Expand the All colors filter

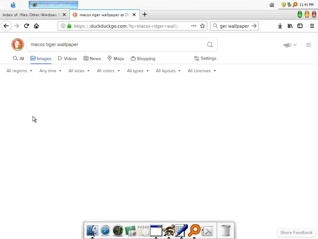point(108,71)
